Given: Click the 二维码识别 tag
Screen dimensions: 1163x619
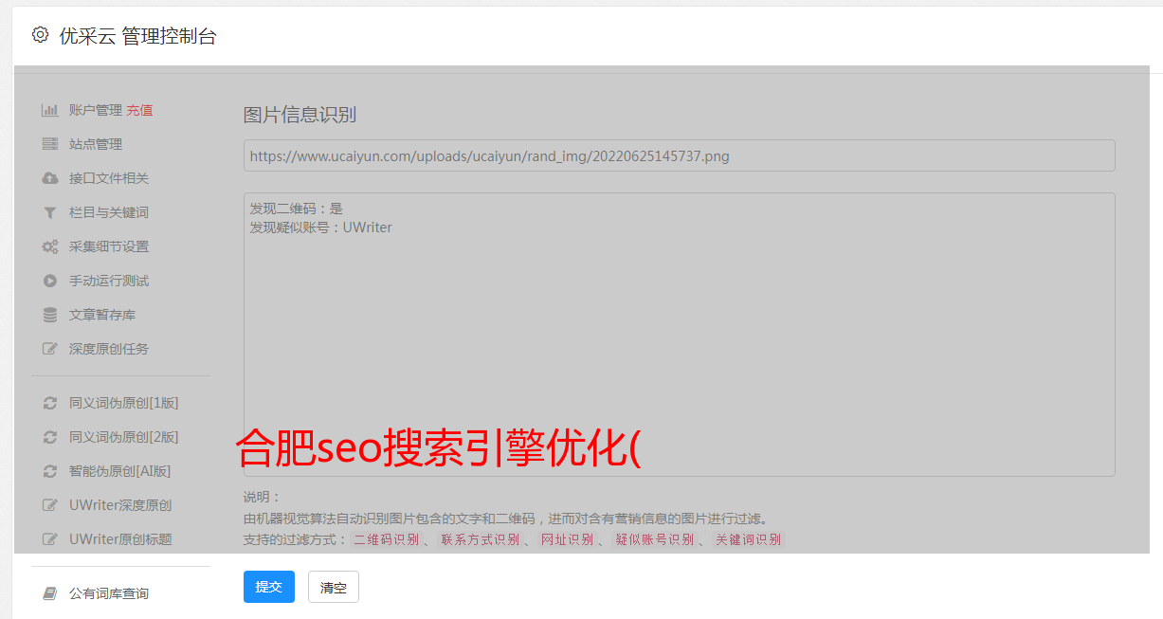Looking at the screenshot, I should (x=386, y=539).
